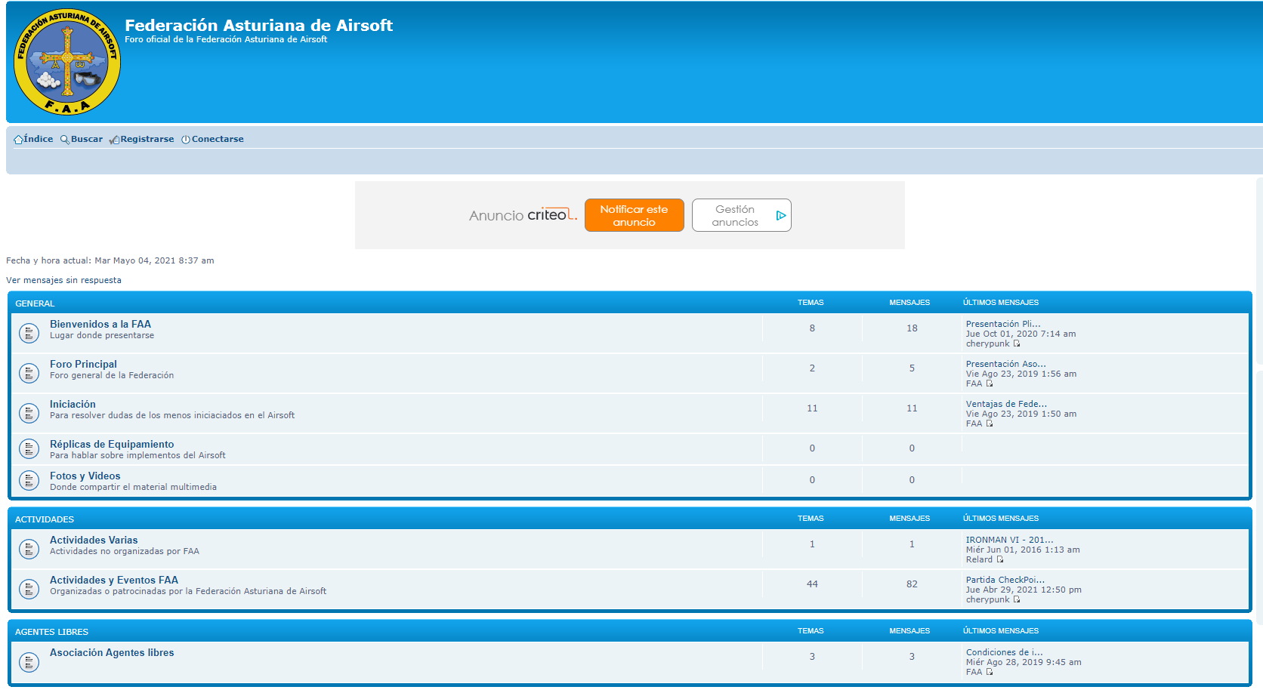
Task: Click the forum icon beside Fotos y Videos
Action: point(29,481)
